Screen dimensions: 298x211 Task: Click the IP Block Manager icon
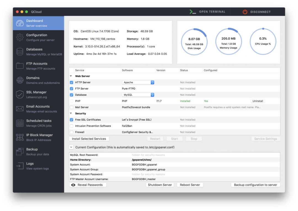point(20,137)
